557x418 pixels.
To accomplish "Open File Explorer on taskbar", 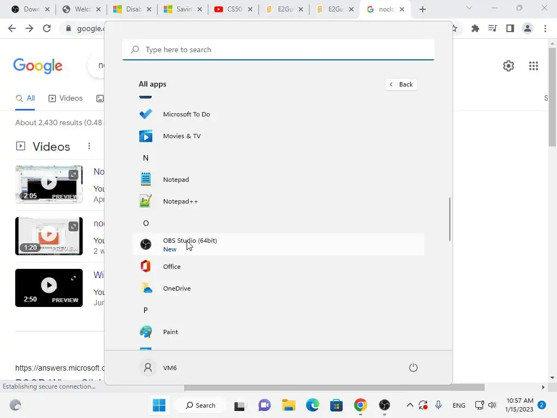I will click(x=288, y=405).
